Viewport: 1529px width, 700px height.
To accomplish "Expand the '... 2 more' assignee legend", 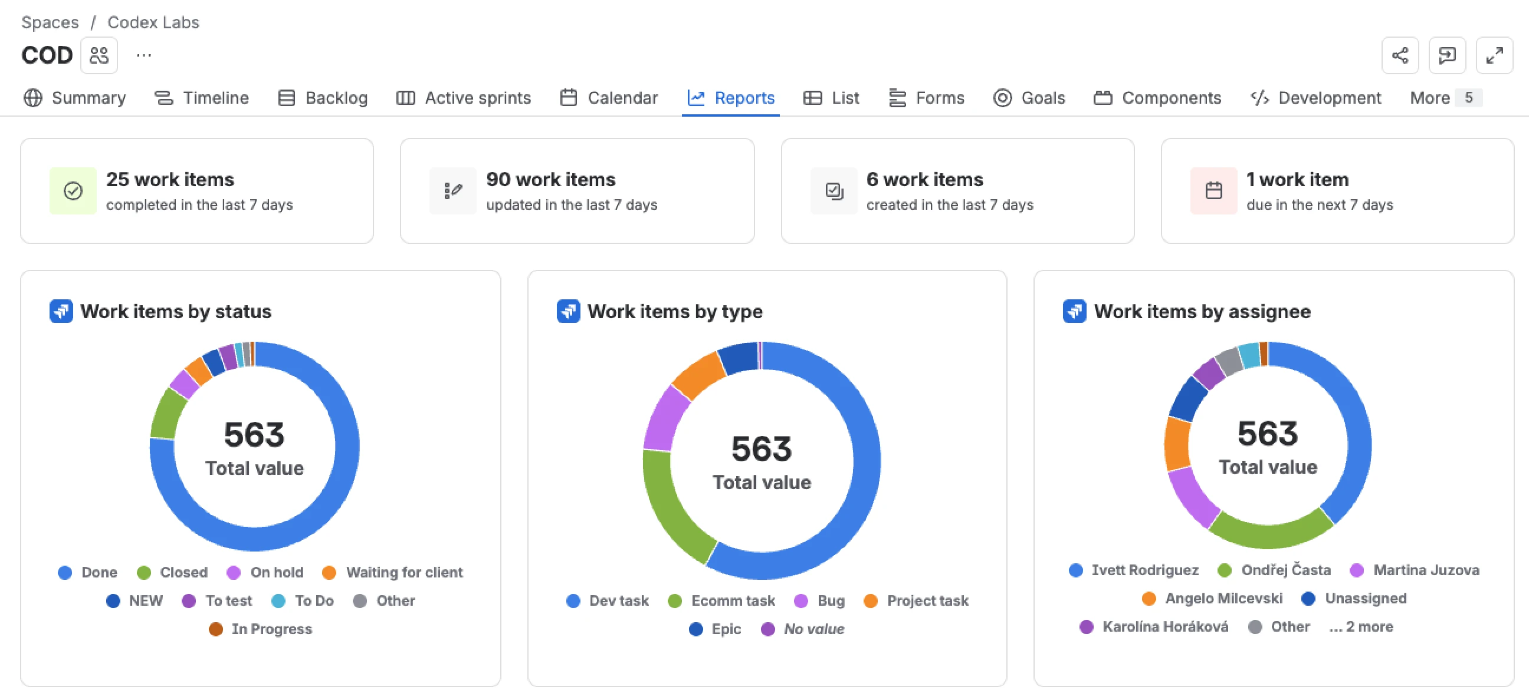I will [x=1361, y=627].
